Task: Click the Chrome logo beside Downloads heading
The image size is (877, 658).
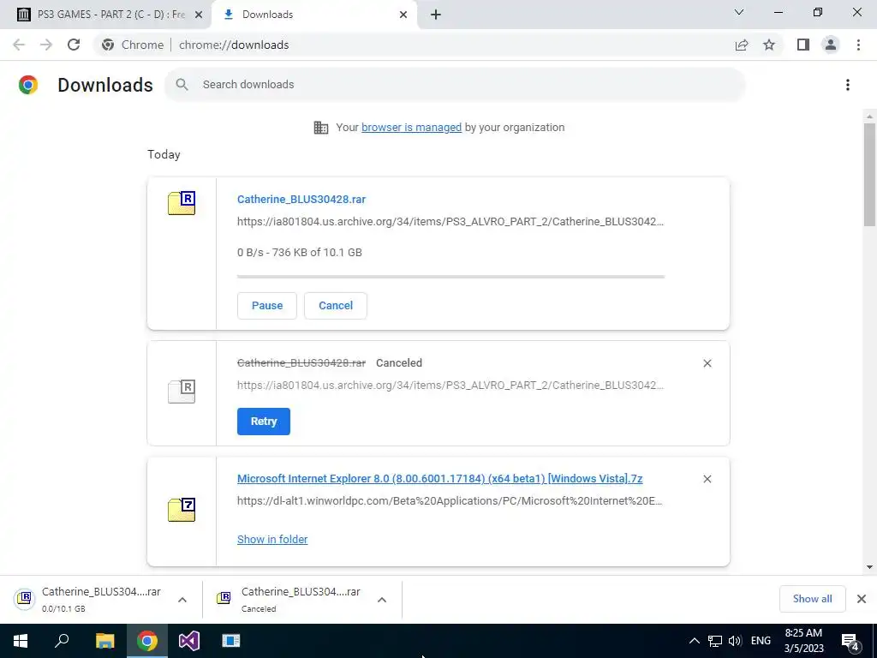Action: point(28,85)
